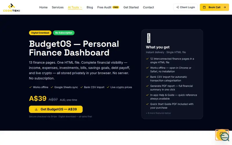Open the chat widget icon in the corner
Screen dimensions: 232x145
coord(222,135)
